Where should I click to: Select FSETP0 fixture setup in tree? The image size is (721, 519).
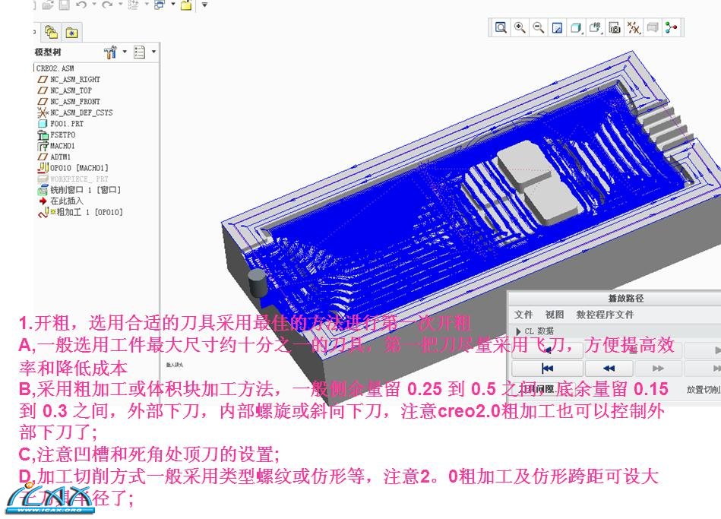[56, 134]
